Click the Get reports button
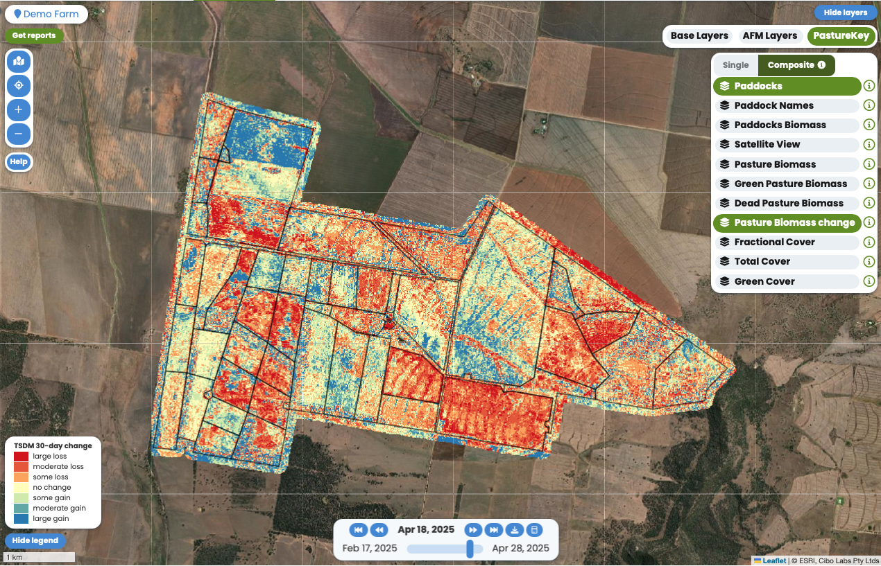Viewport: 881px width, 566px height. [34, 36]
